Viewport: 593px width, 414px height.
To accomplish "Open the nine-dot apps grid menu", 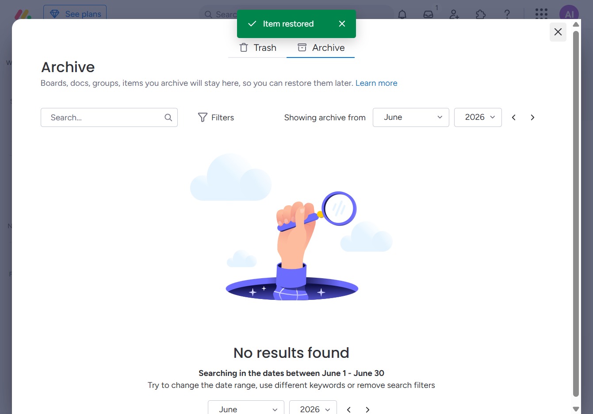I will coord(541,14).
